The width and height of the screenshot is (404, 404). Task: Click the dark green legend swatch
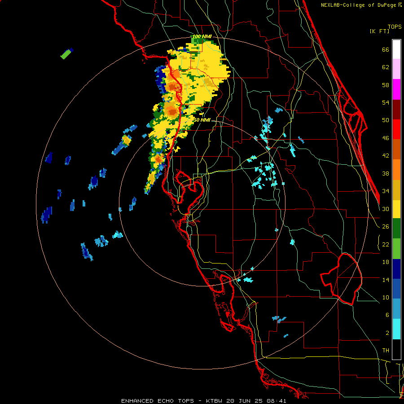(x=396, y=228)
